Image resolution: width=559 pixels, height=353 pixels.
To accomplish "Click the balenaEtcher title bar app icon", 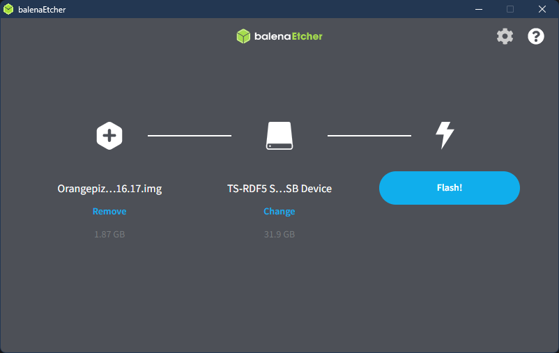I will (8, 9).
